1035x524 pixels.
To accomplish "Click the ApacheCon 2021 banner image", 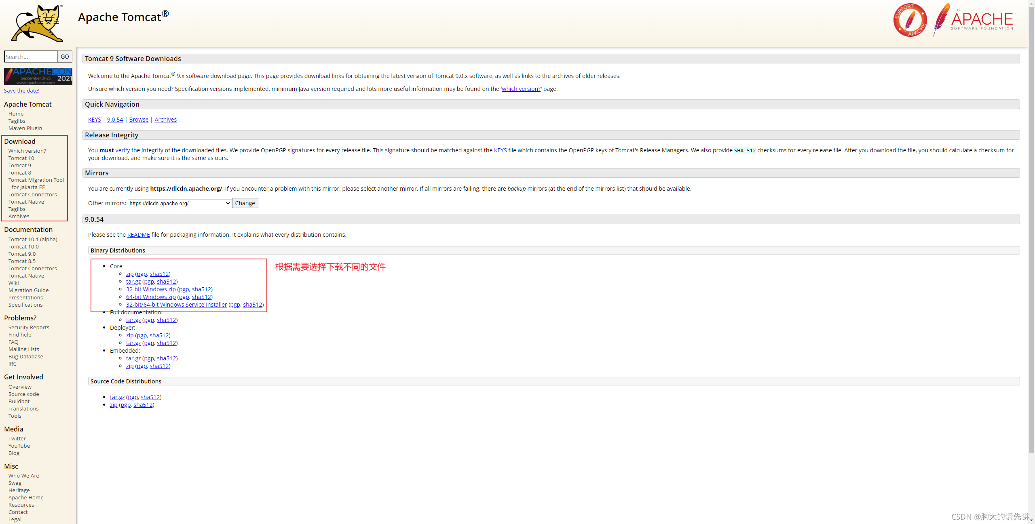I will 38,76.
